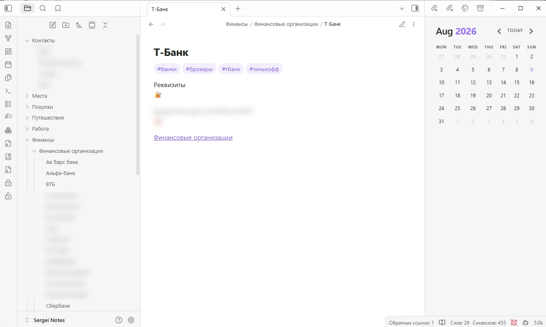Screen dimensions: 546x327
Task: Click the #банки tag
Action: [167, 69]
